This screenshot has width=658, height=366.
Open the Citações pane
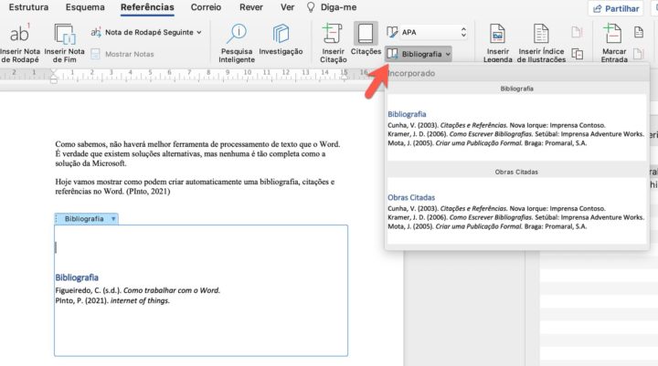[366, 39]
